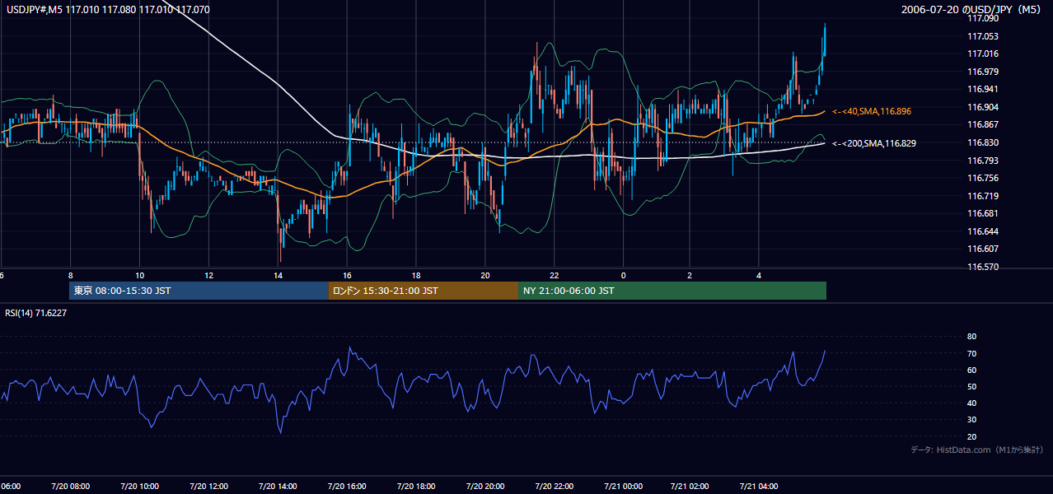Click the 116.867 price axis label
The image size is (1053, 494).
[x=982, y=124]
